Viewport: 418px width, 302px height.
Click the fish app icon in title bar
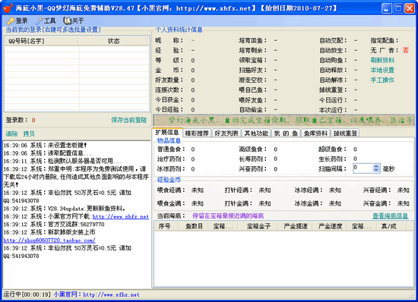tap(8, 8)
